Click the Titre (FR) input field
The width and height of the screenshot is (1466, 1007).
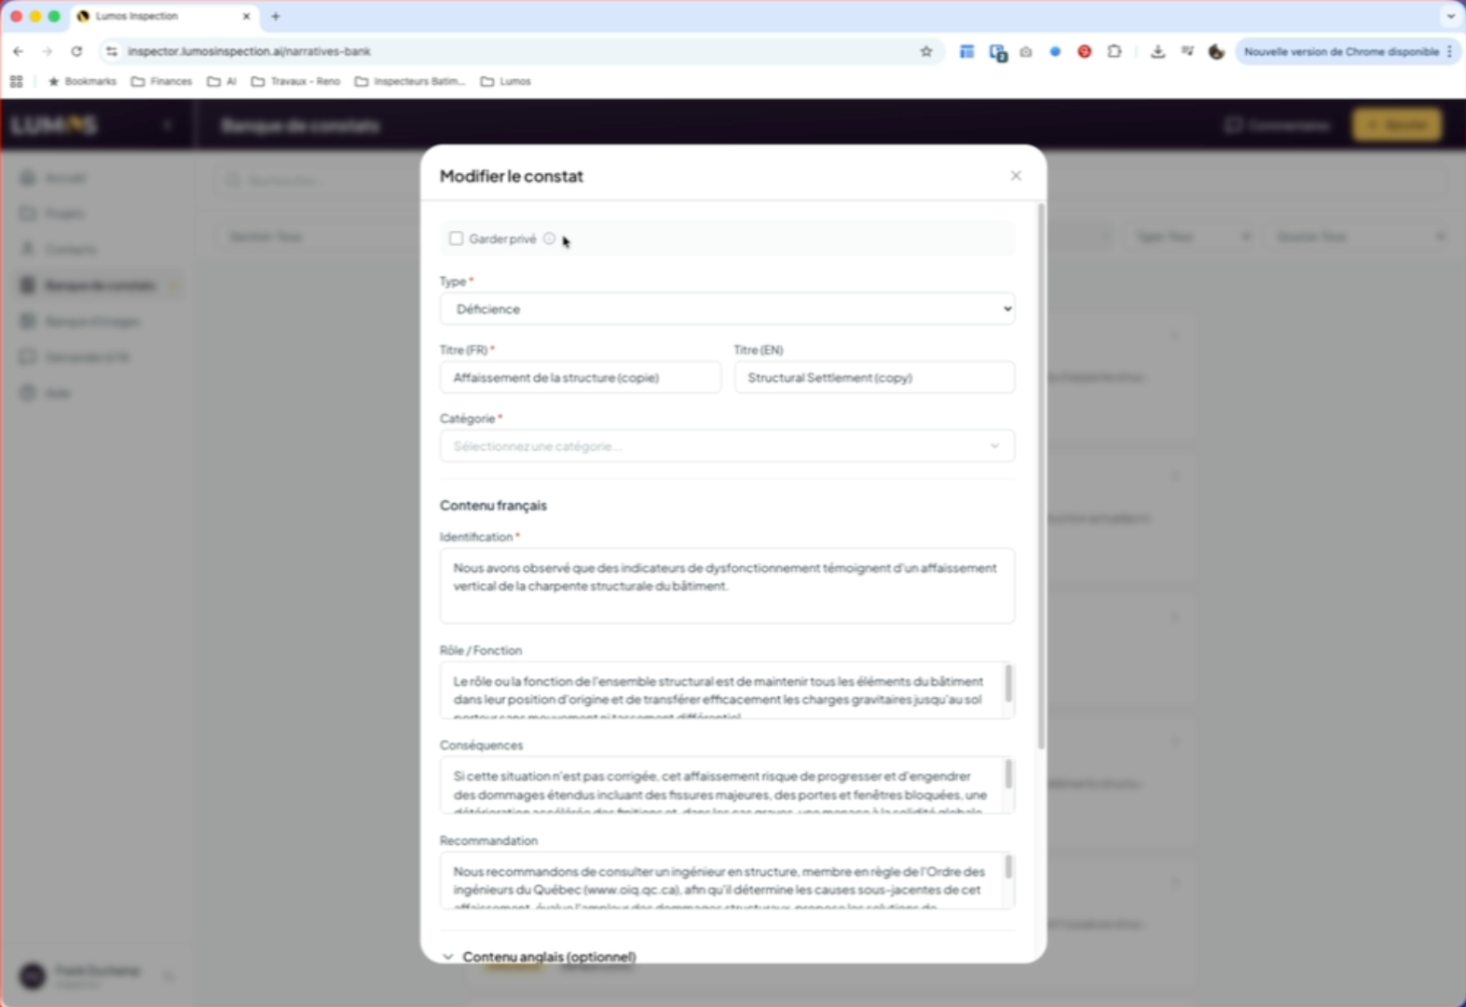tap(580, 377)
